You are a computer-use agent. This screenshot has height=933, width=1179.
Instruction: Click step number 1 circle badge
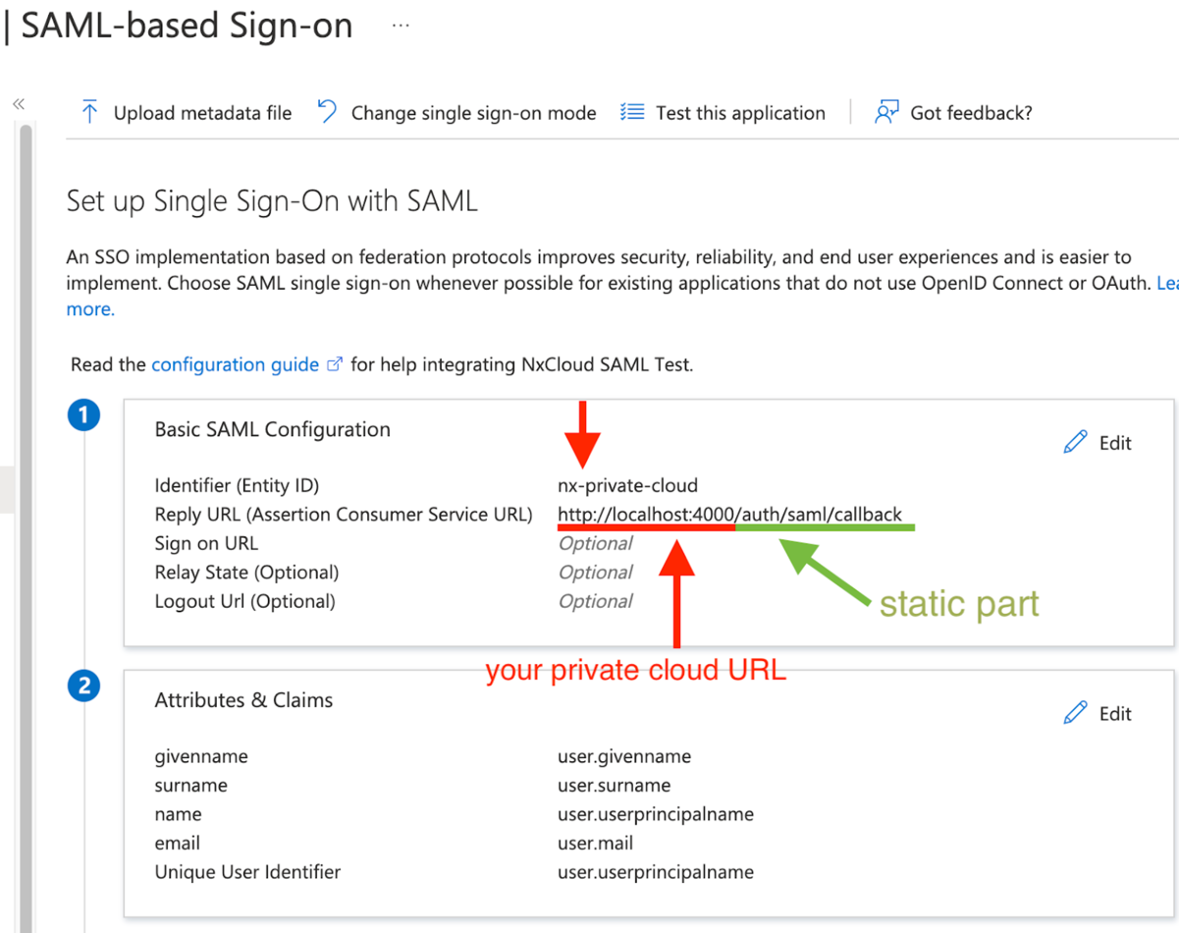click(84, 415)
